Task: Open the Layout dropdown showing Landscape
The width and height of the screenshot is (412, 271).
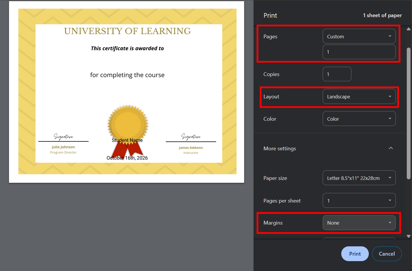Action: [x=359, y=96]
